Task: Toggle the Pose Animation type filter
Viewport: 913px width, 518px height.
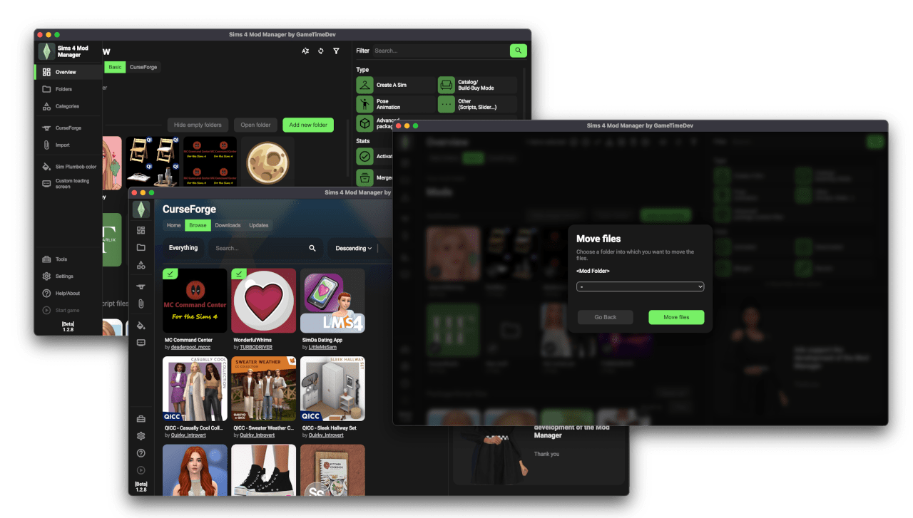Action: 396,104
